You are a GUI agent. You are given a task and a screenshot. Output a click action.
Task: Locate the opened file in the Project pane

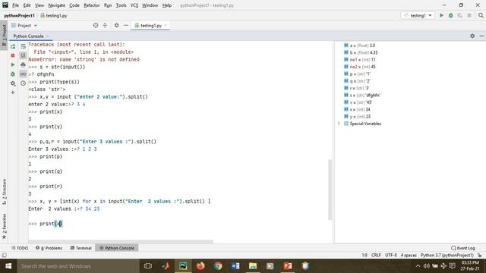[x=96, y=25]
